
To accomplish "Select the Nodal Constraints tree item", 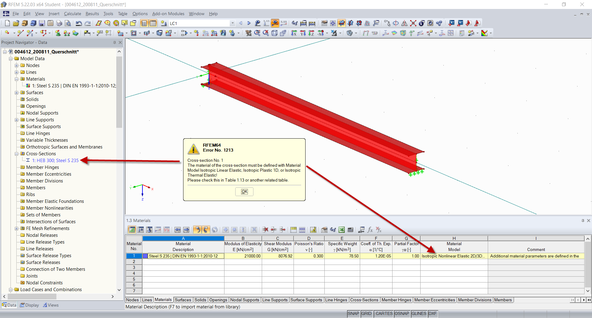I will [x=44, y=283].
